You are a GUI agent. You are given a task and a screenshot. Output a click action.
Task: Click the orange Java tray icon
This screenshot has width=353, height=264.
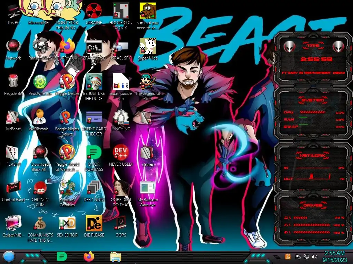point(288,256)
